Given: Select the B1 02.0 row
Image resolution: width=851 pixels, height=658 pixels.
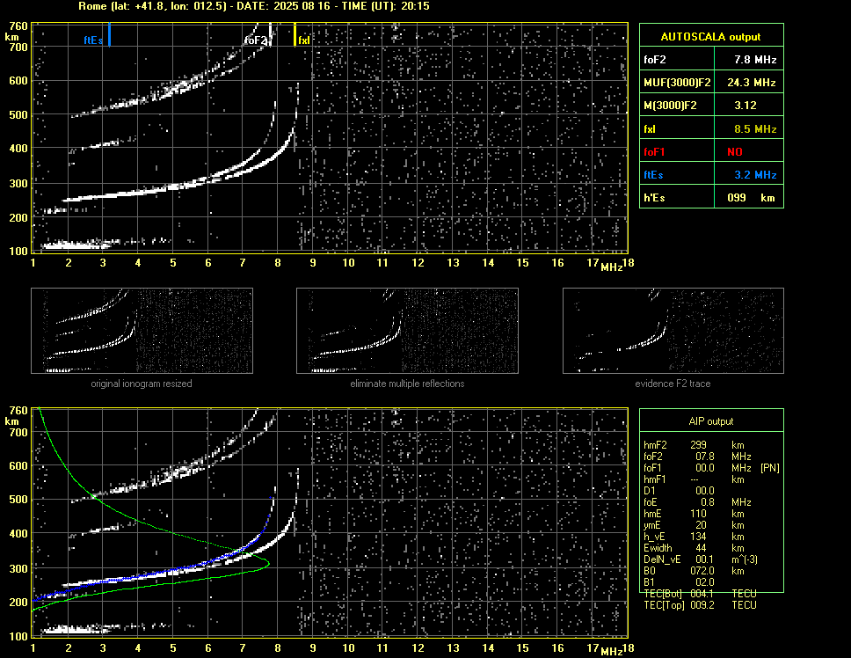Looking at the screenshot, I should tap(679, 581).
